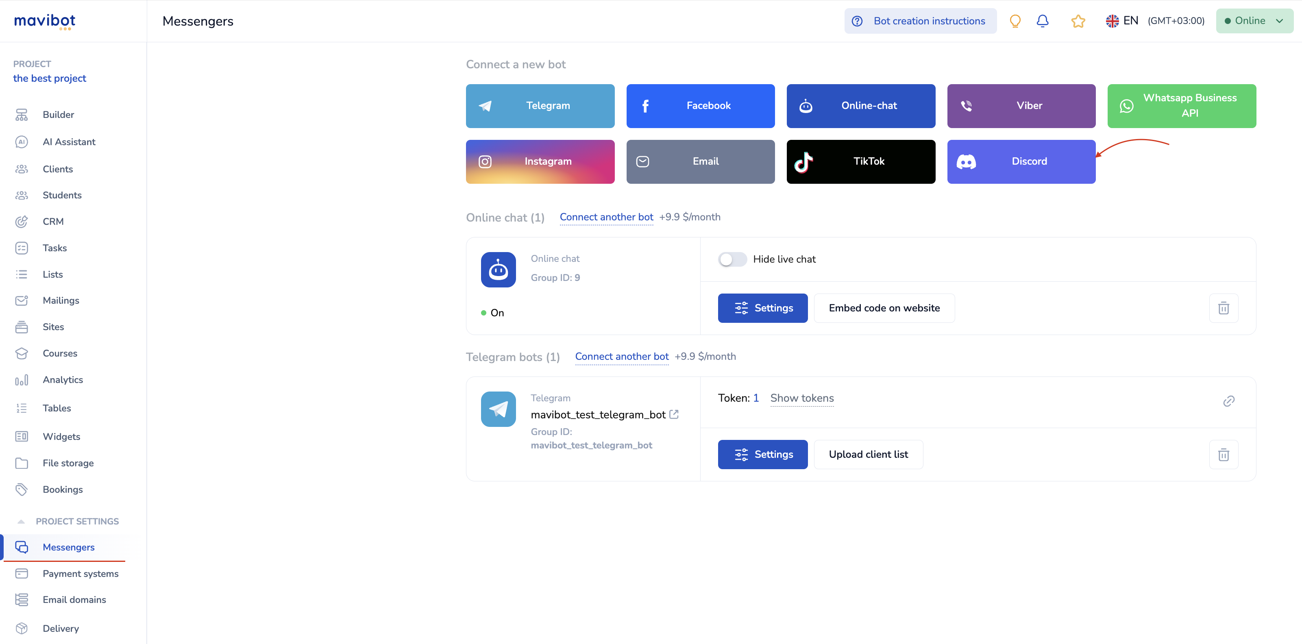Viewport: 1302px width, 644px height.
Task: Click Show tokens link
Action: point(801,398)
